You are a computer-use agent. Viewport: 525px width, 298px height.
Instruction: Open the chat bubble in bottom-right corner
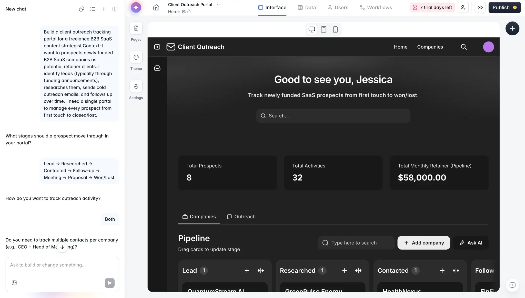tap(512, 285)
